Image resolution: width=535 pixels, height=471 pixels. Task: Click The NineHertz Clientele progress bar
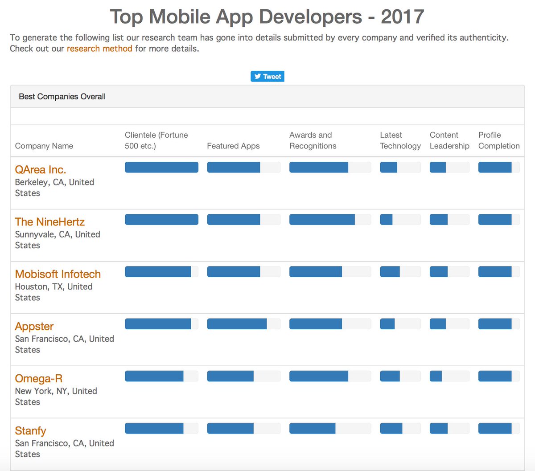point(161,219)
